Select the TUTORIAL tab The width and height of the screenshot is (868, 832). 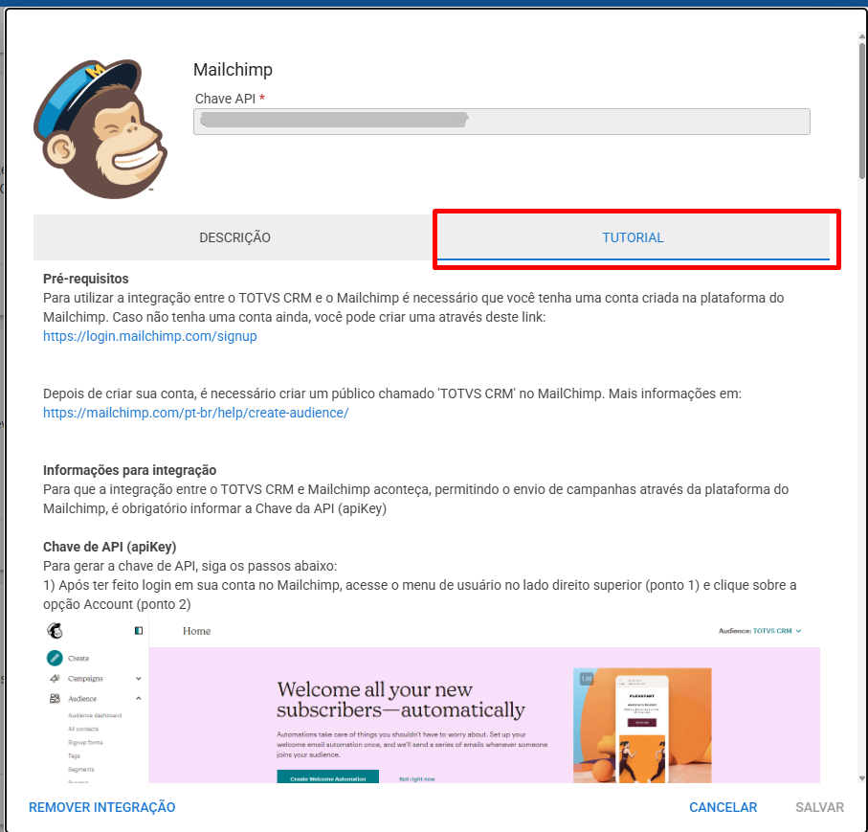[633, 237]
